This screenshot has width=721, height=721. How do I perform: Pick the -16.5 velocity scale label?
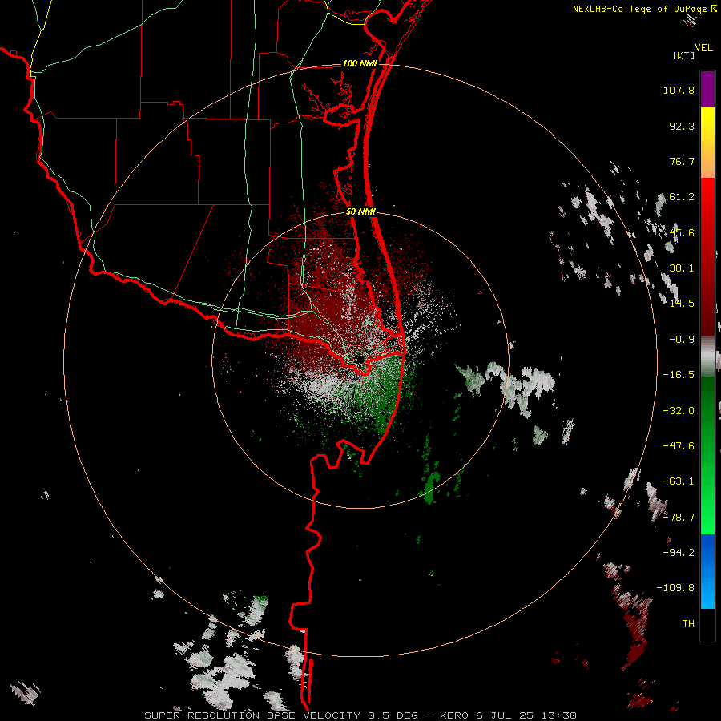[x=679, y=375]
